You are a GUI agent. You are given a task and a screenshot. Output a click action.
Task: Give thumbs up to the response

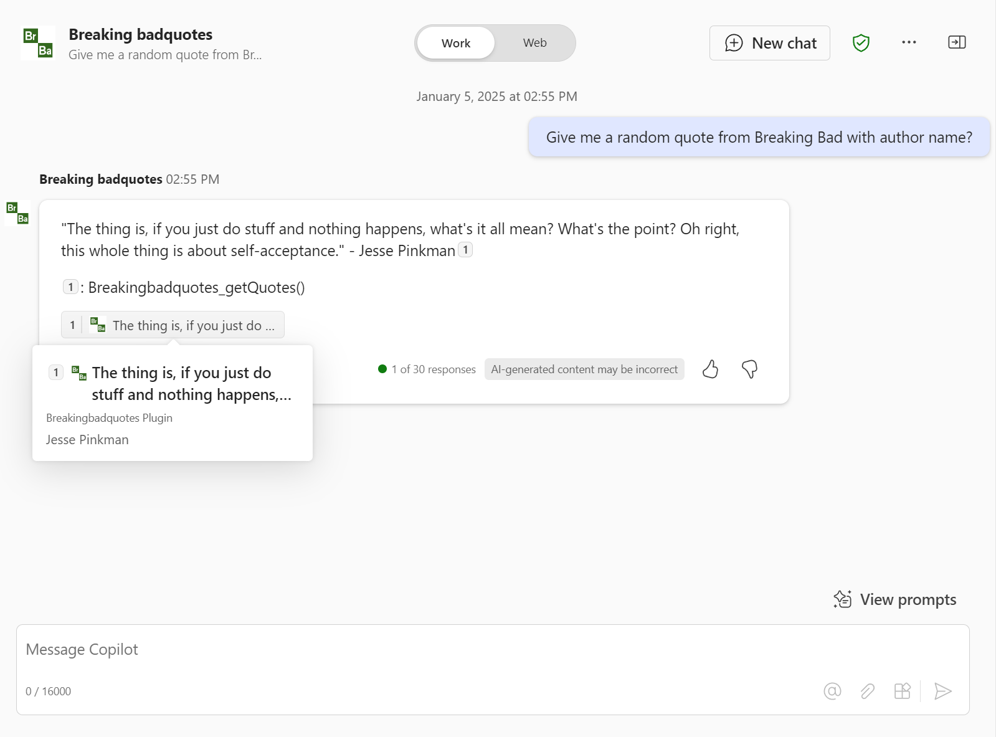[710, 369]
